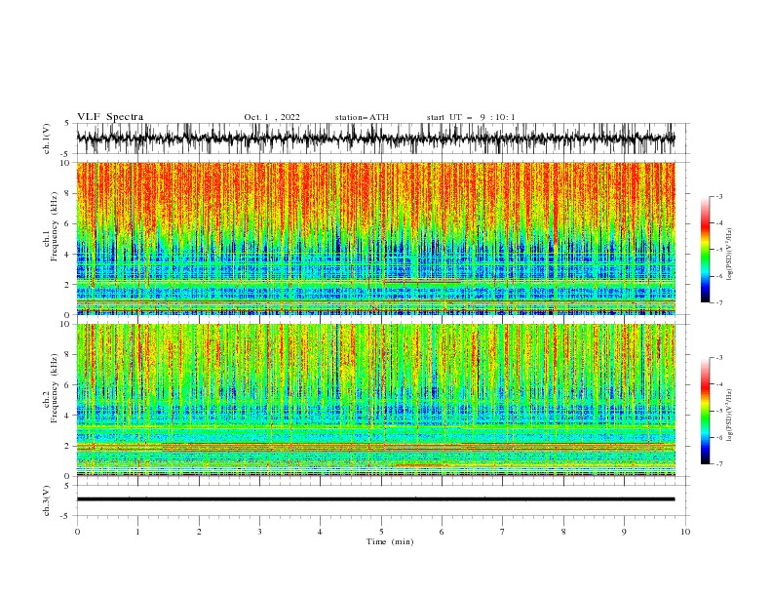
Task: Click time axis tick label 9
Action: [x=624, y=532]
